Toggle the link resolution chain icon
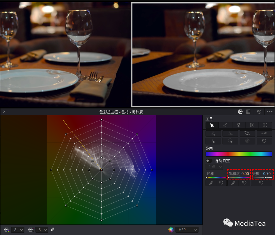 coord(52,229)
